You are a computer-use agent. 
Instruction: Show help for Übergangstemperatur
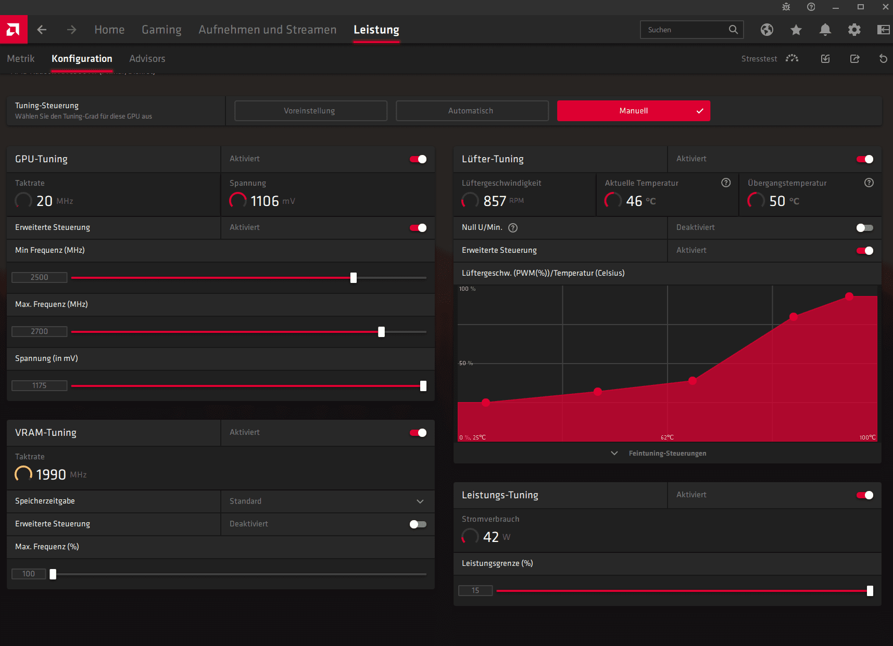(869, 183)
